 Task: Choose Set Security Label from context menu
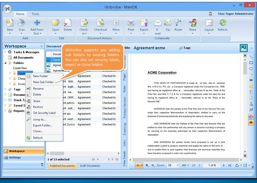tap(44, 113)
